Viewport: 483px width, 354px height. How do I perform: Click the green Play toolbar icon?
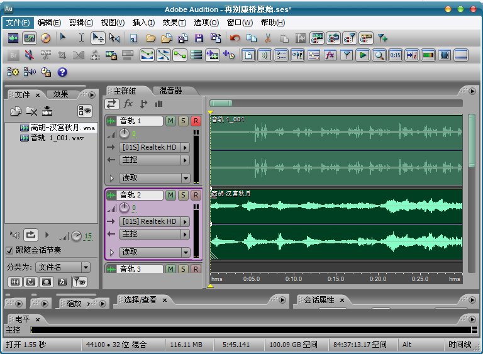[x=363, y=55]
